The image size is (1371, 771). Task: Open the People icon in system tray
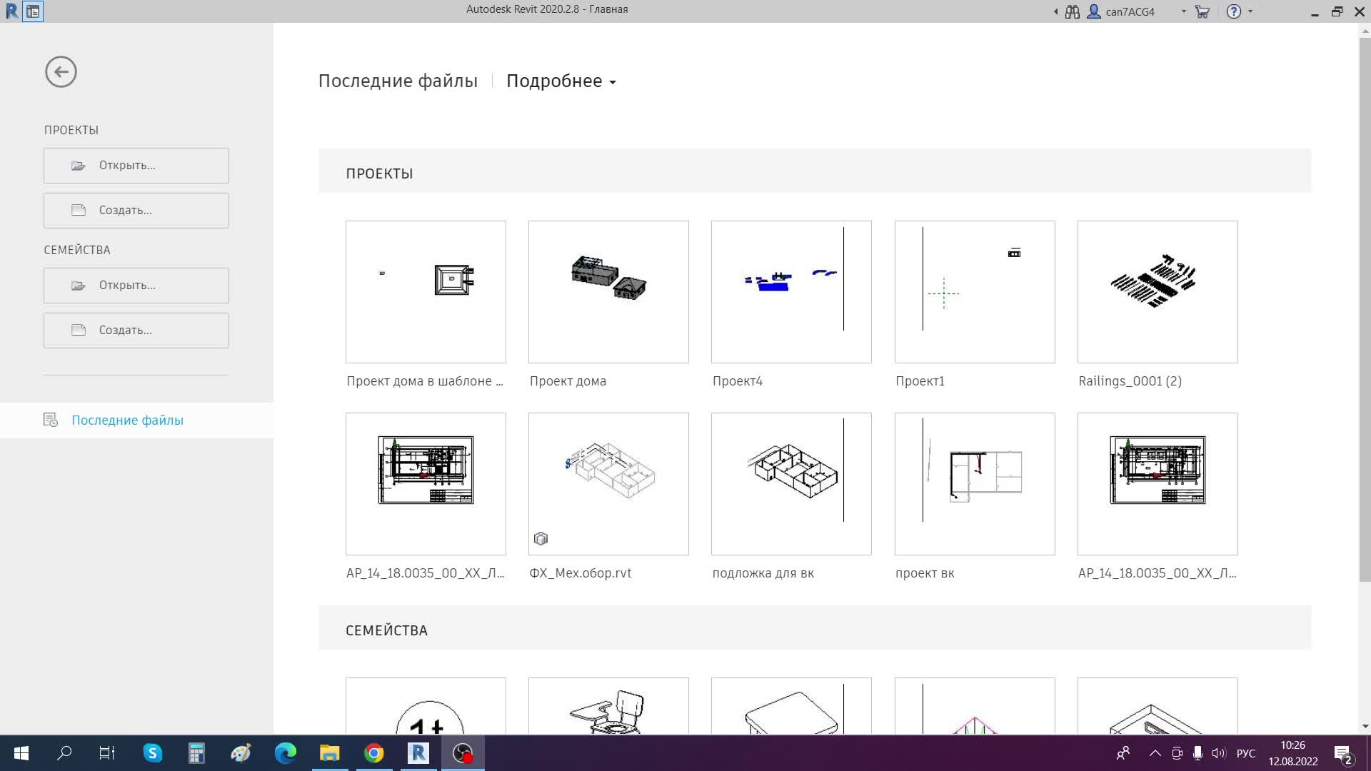click(x=1123, y=753)
